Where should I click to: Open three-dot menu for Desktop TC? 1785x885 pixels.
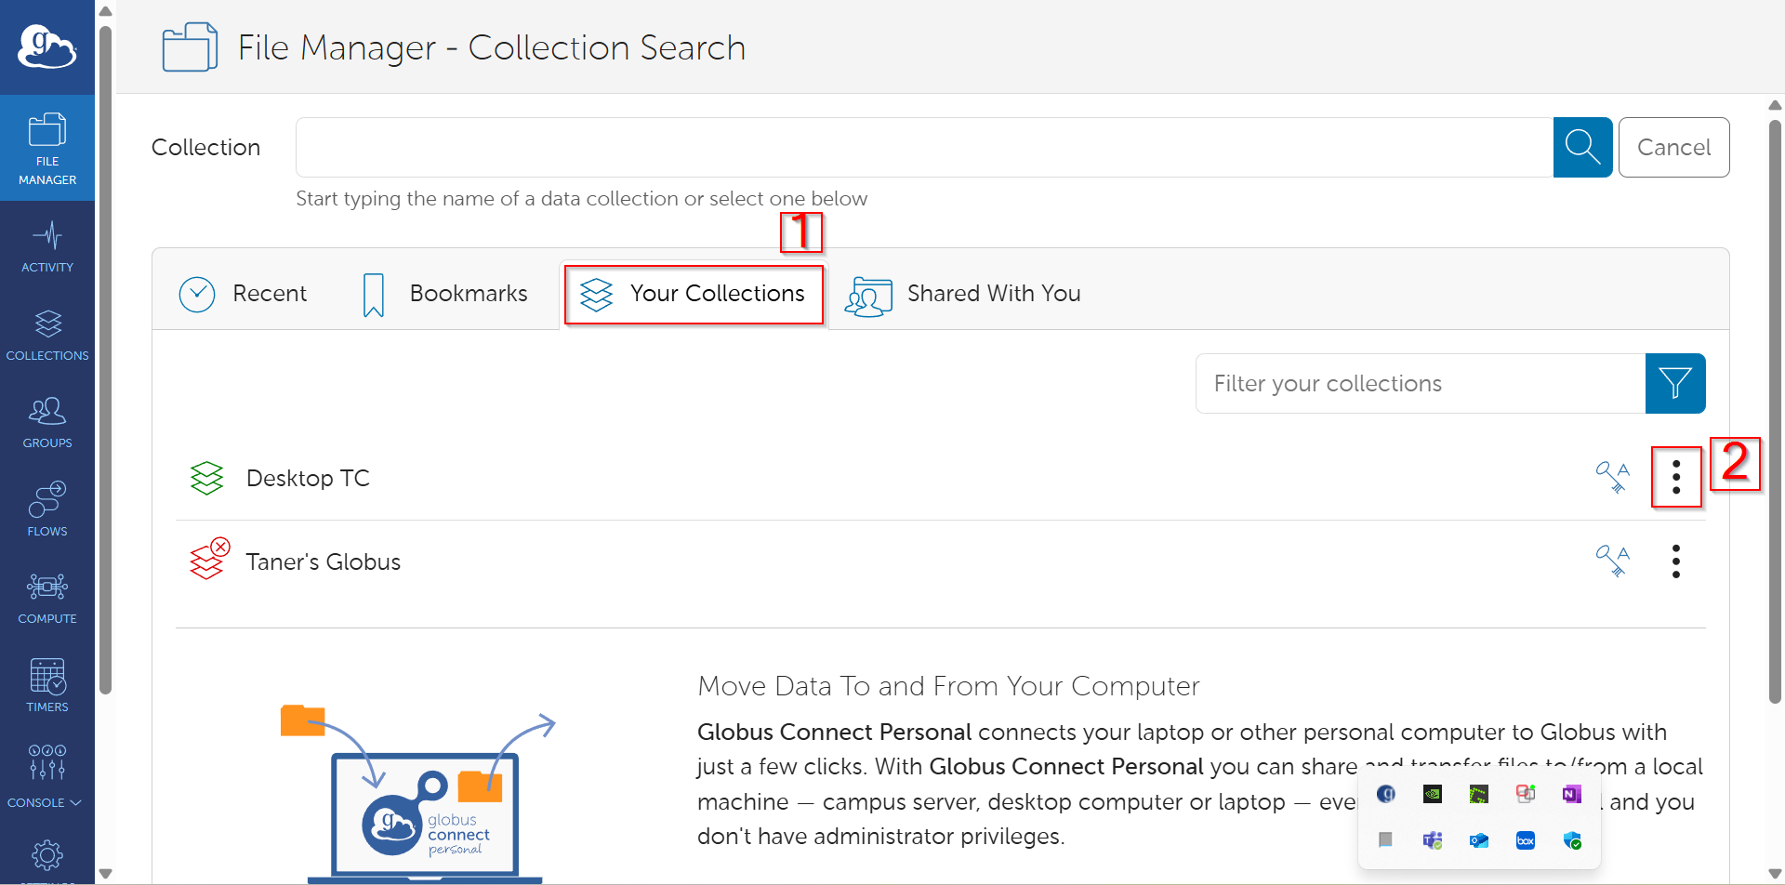tap(1676, 477)
